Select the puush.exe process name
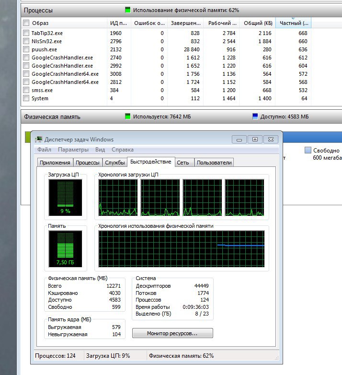 click(x=44, y=49)
